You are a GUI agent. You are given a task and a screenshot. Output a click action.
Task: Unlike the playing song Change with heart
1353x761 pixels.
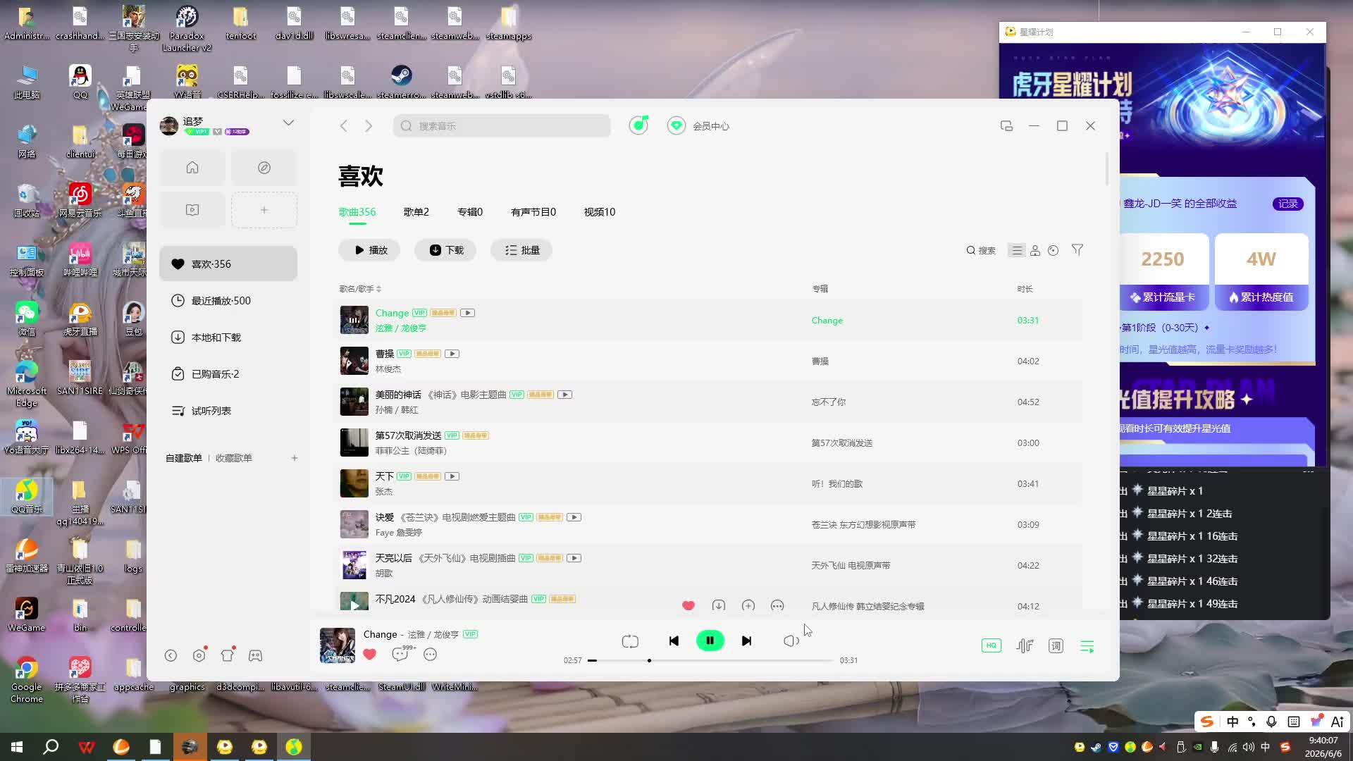(369, 654)
